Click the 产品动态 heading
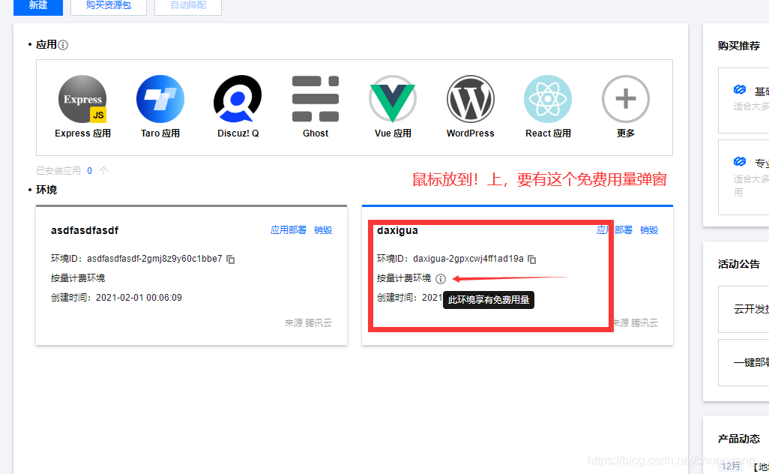Screen dimensions: 769x474 pos(738,439)
